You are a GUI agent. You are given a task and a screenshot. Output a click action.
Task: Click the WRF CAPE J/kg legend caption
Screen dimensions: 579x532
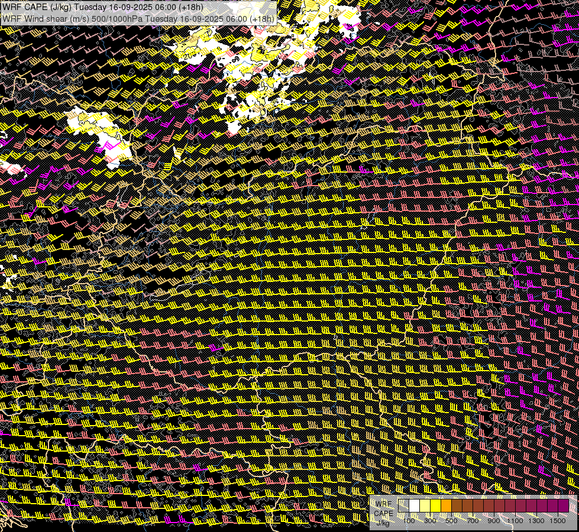click(x=383, y=514)
